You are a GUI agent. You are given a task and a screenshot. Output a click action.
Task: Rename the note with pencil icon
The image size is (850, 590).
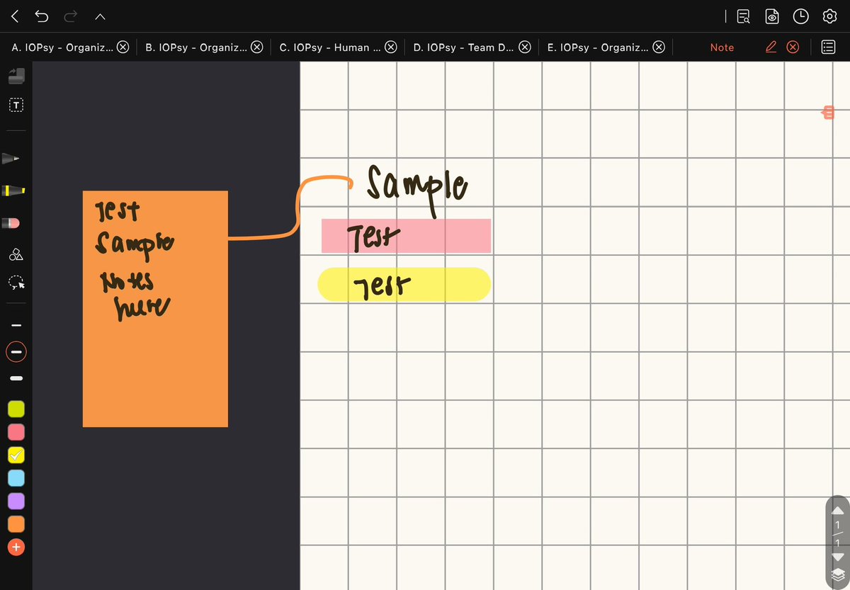click(x=771, y=47)
